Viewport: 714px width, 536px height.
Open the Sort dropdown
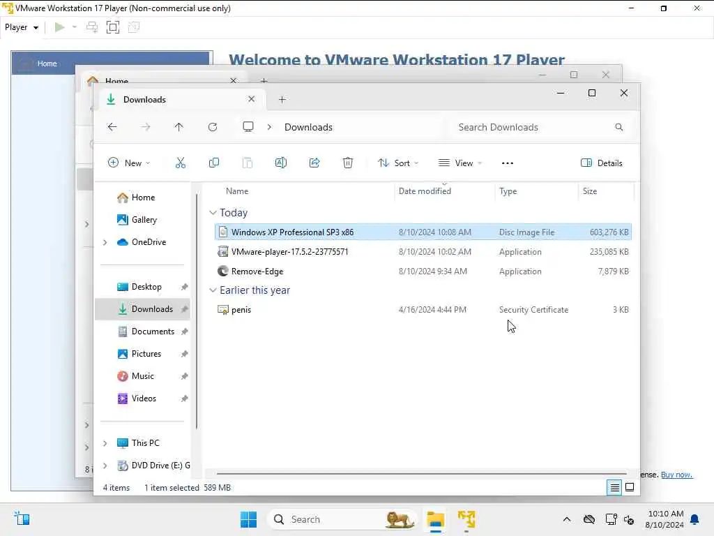(398, 163)
